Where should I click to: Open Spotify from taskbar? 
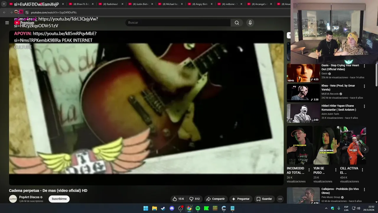[198, 208]
